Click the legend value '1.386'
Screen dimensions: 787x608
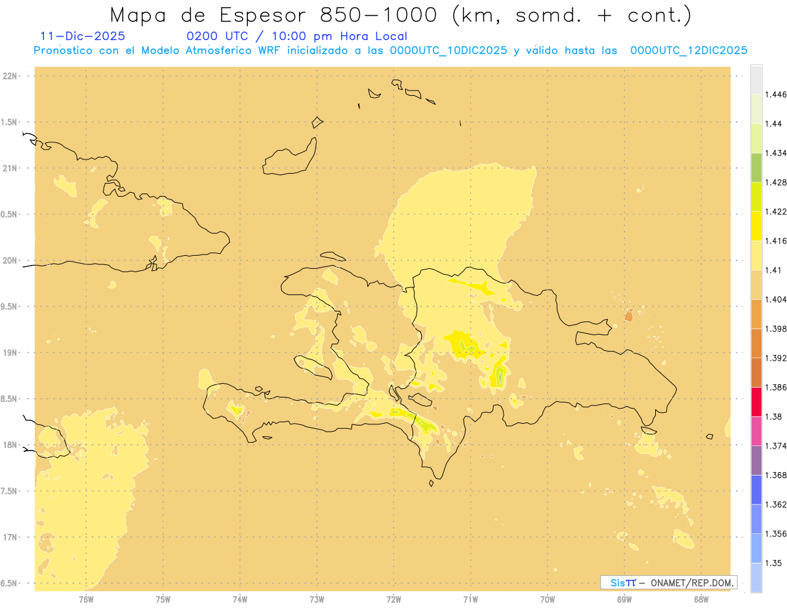click(x=776, y=387)
